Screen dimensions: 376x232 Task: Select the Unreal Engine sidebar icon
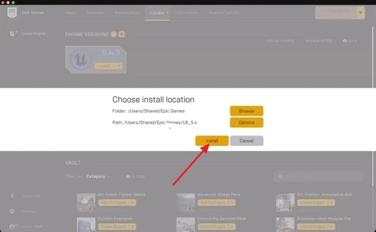click(x=13, y=34)
